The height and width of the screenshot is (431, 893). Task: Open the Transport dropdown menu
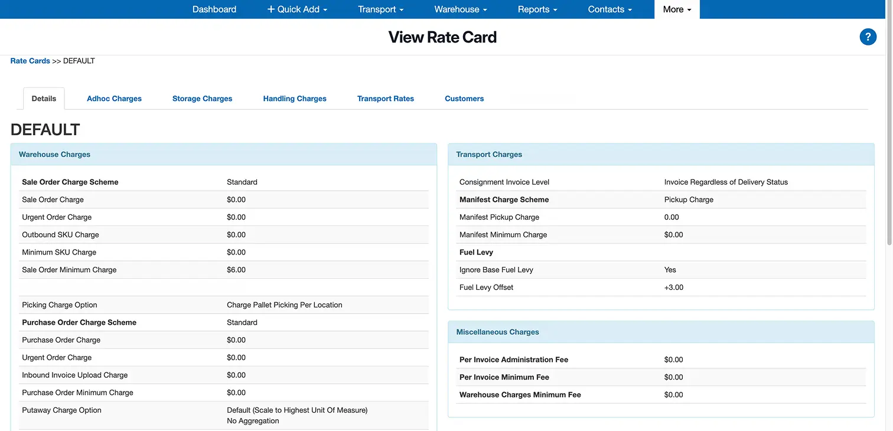[x=381, y=9]
